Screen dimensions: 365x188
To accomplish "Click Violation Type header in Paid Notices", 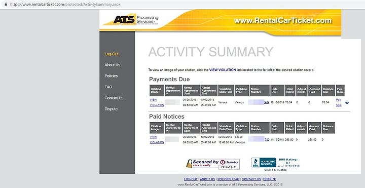I will 242,128.
